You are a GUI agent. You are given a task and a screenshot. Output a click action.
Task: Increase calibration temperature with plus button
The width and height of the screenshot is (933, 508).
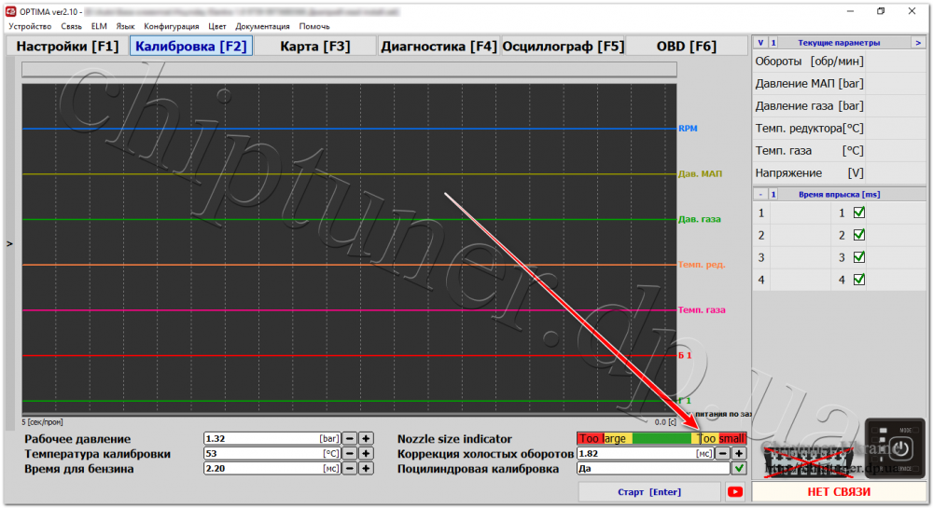coord(366,453)
